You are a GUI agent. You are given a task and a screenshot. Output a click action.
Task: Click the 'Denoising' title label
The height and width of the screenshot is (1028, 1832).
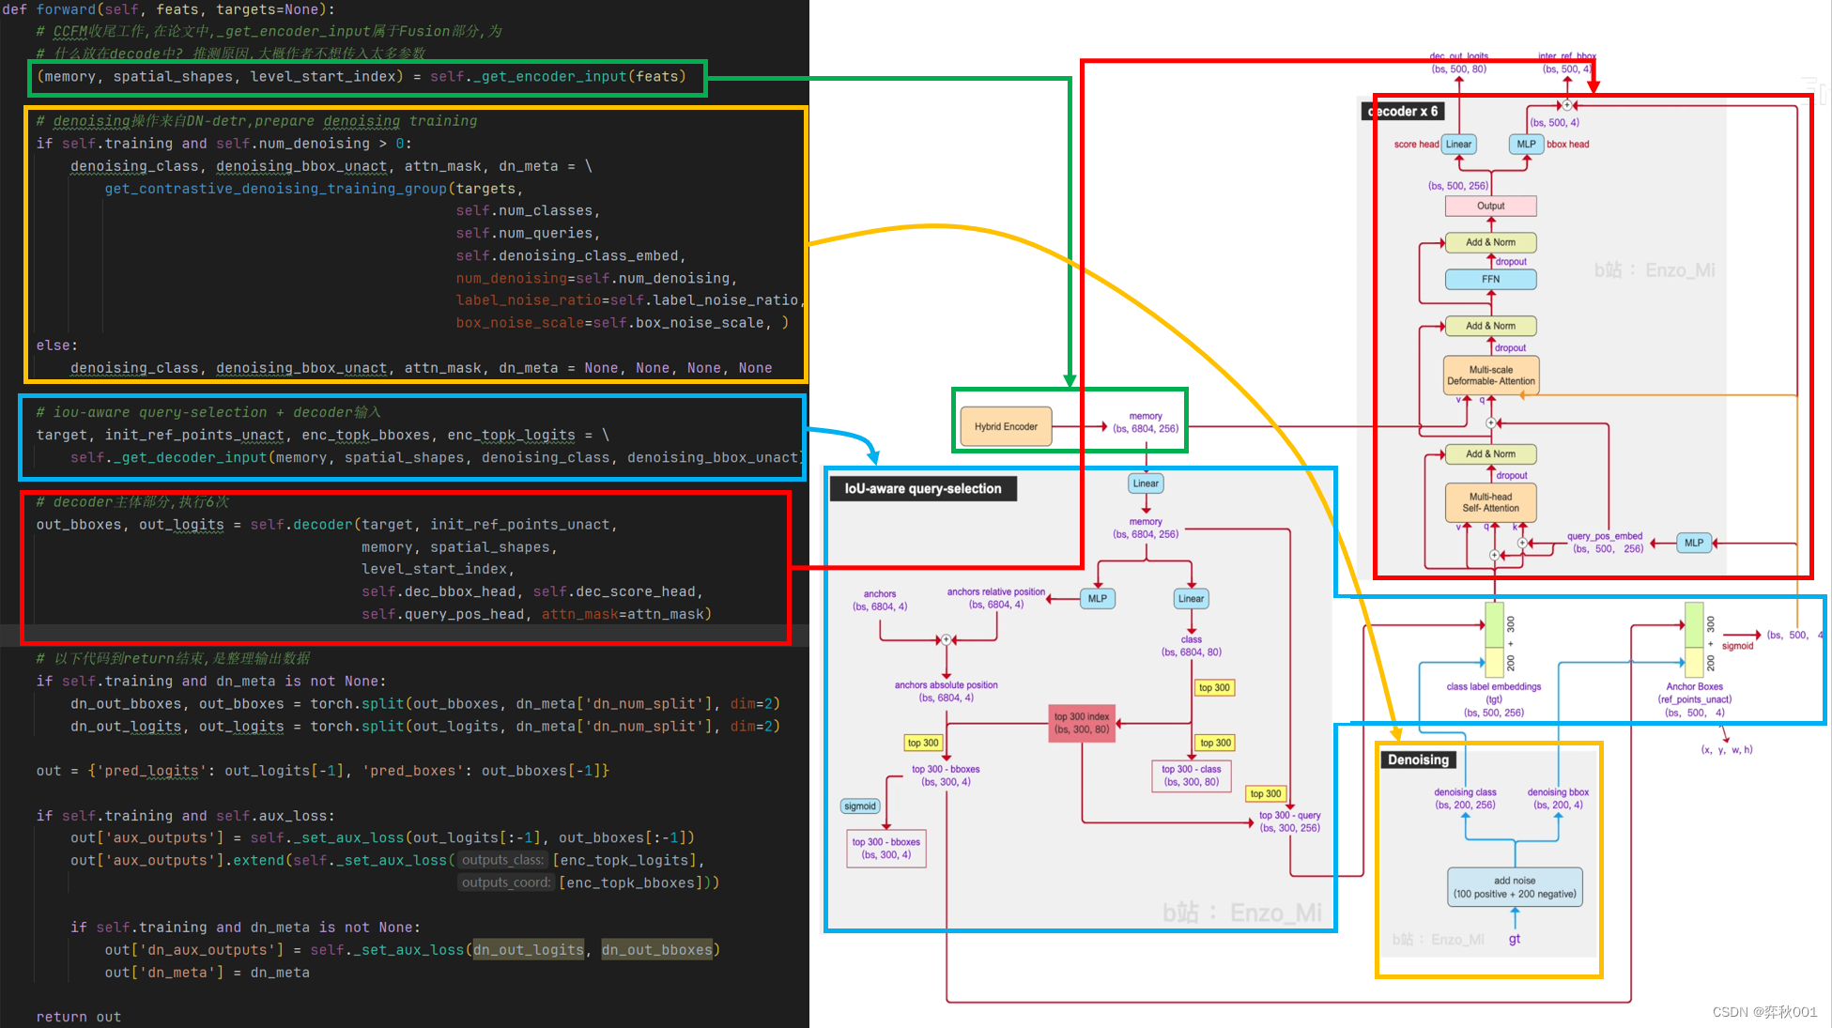click(x=1418, y=759)
